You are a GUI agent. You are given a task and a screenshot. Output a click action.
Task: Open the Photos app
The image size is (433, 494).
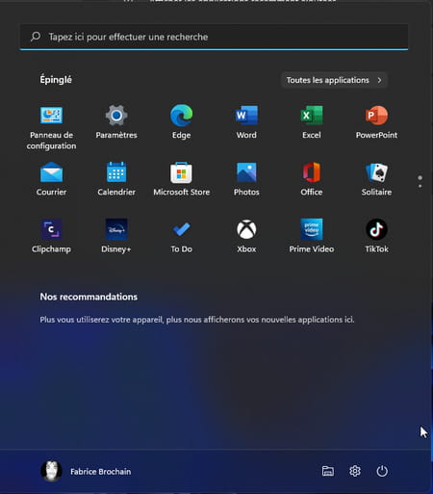(x=246, y=179)
